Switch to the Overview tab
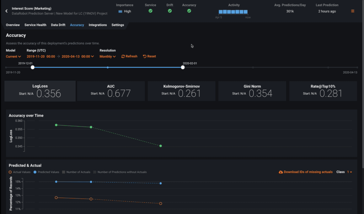Screen dimensions: 364x214 click(13, 25)
